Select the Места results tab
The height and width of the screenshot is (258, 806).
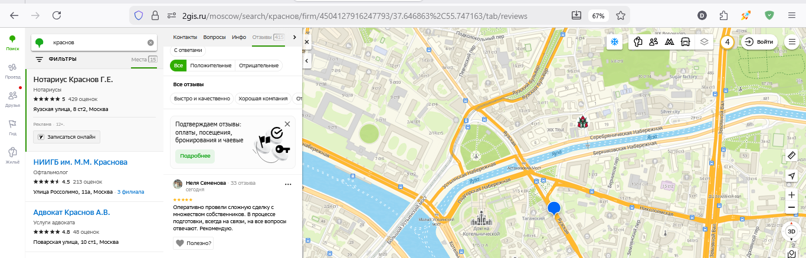144,60
